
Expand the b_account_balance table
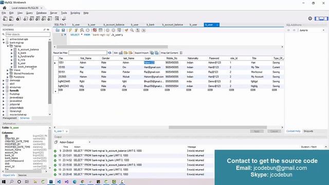tap(12, 49)
